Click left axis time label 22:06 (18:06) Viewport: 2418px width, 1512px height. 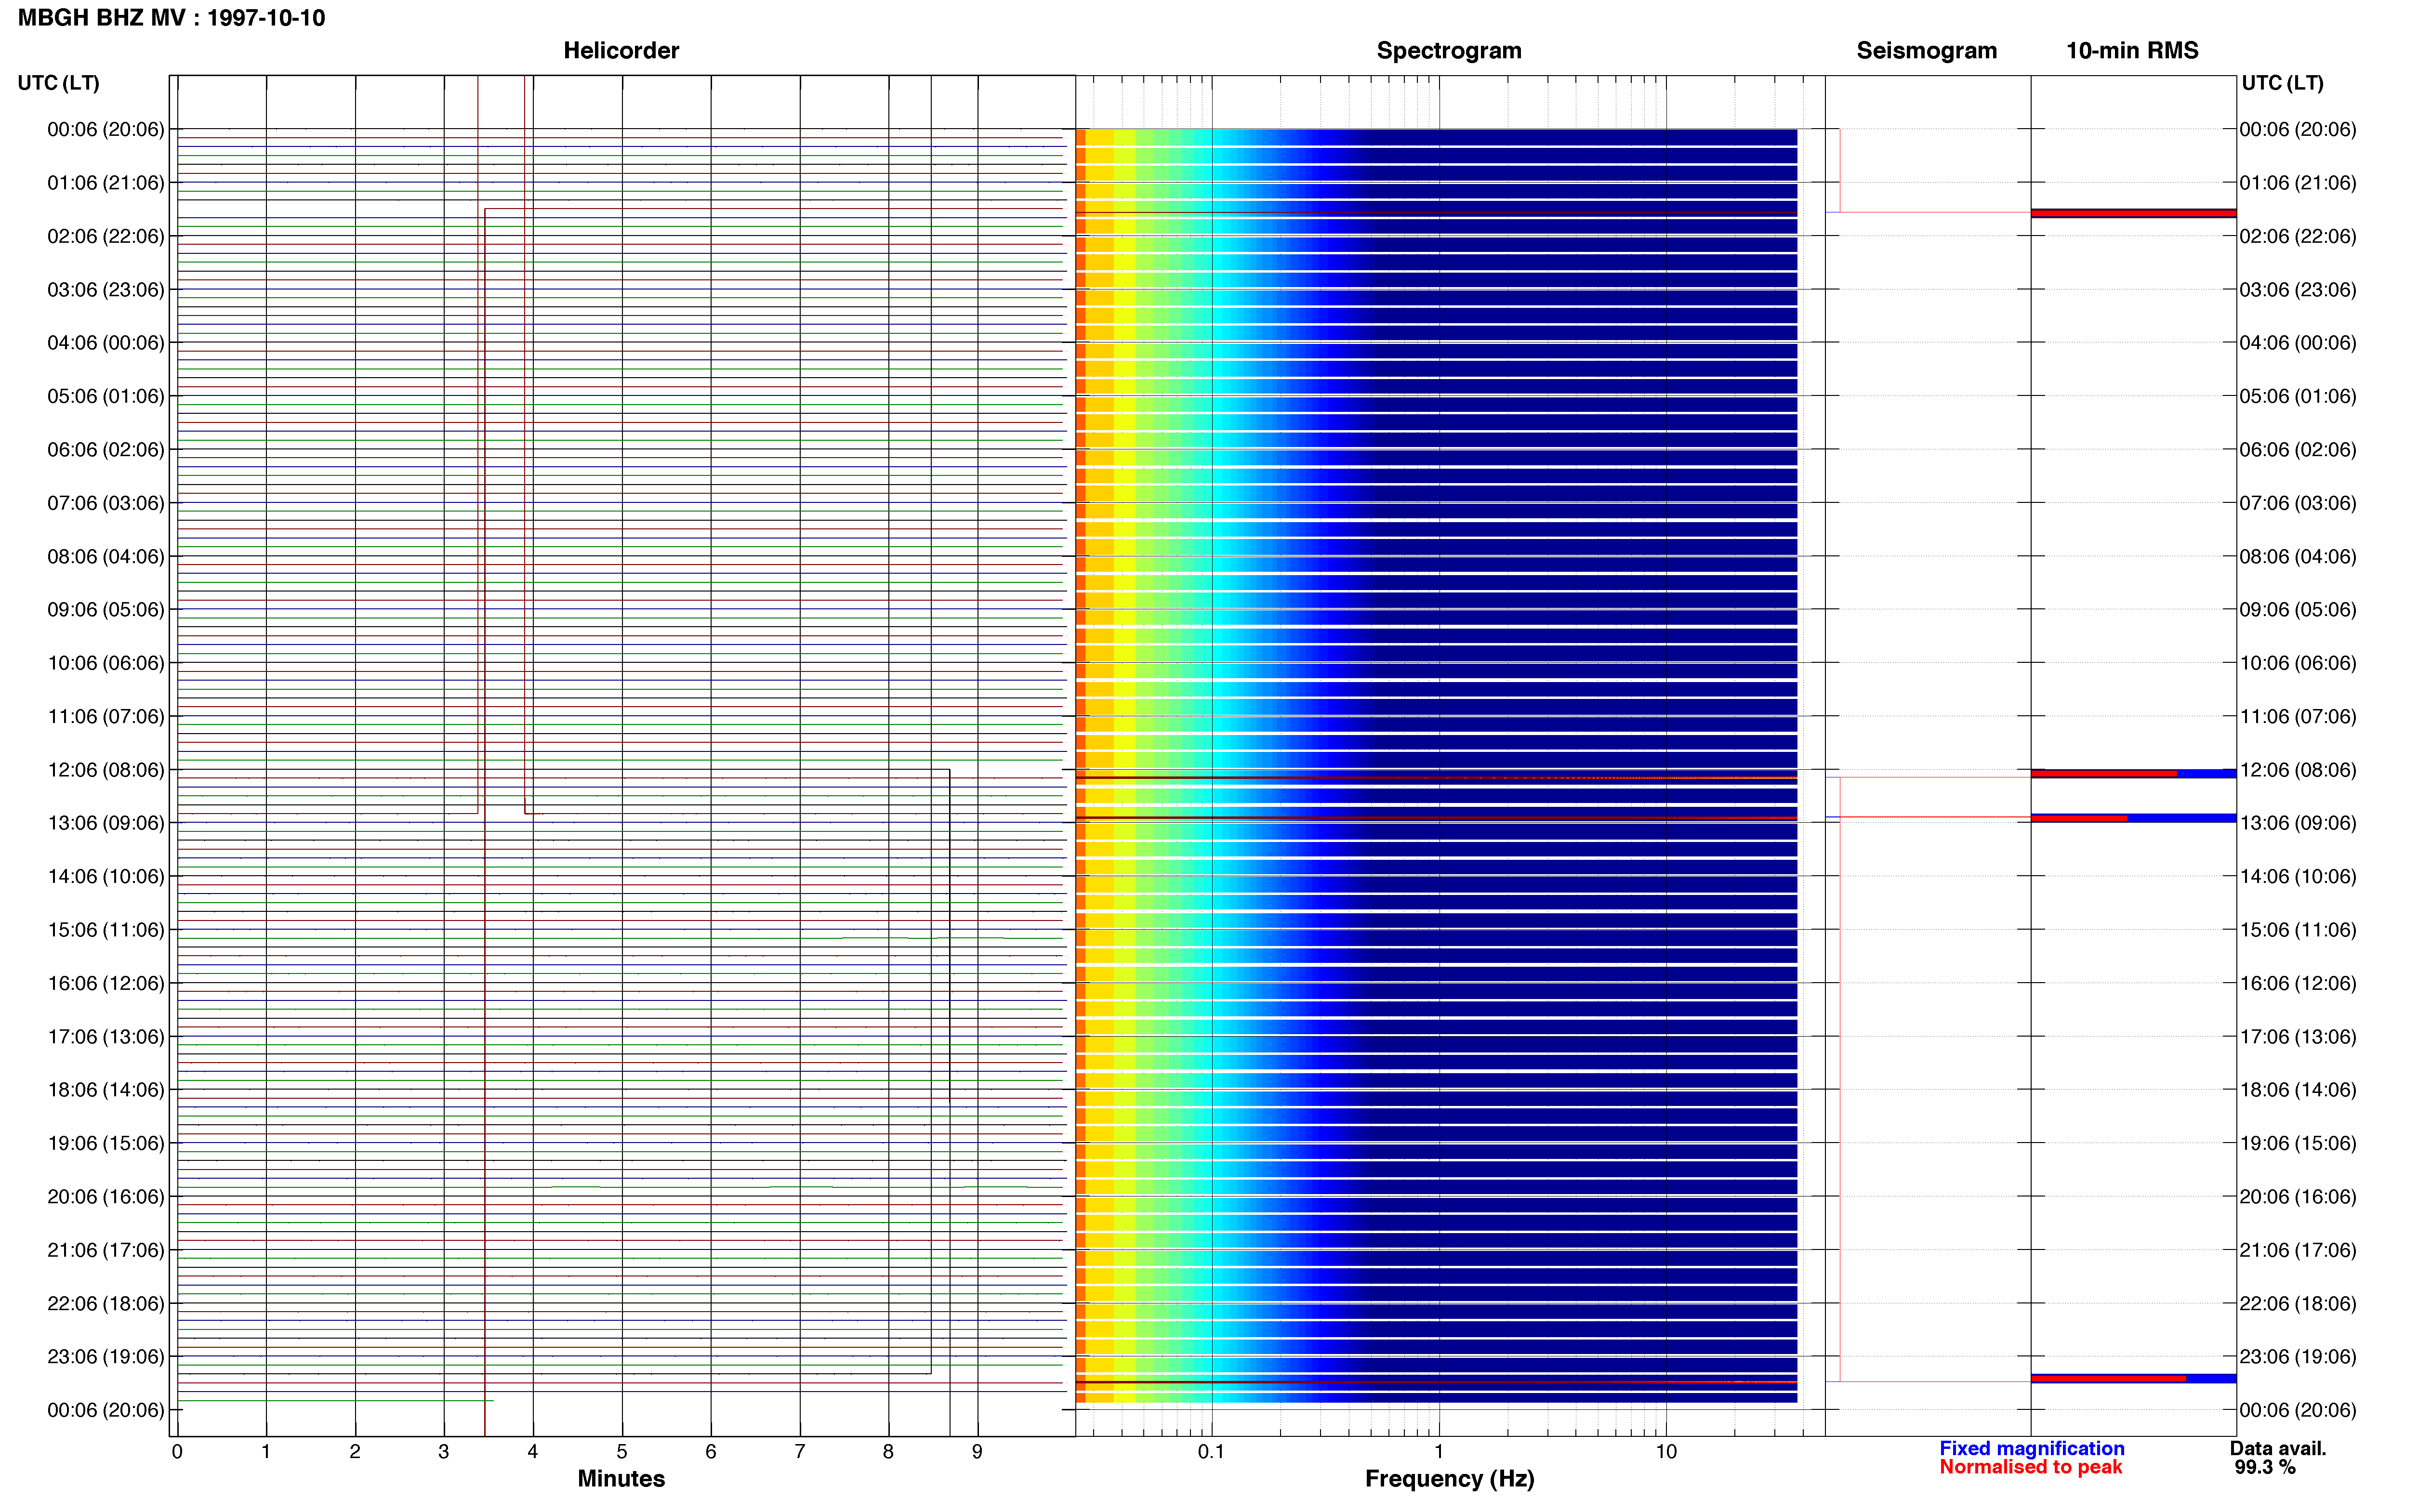pyautogui.click(x=106, y=1303)
